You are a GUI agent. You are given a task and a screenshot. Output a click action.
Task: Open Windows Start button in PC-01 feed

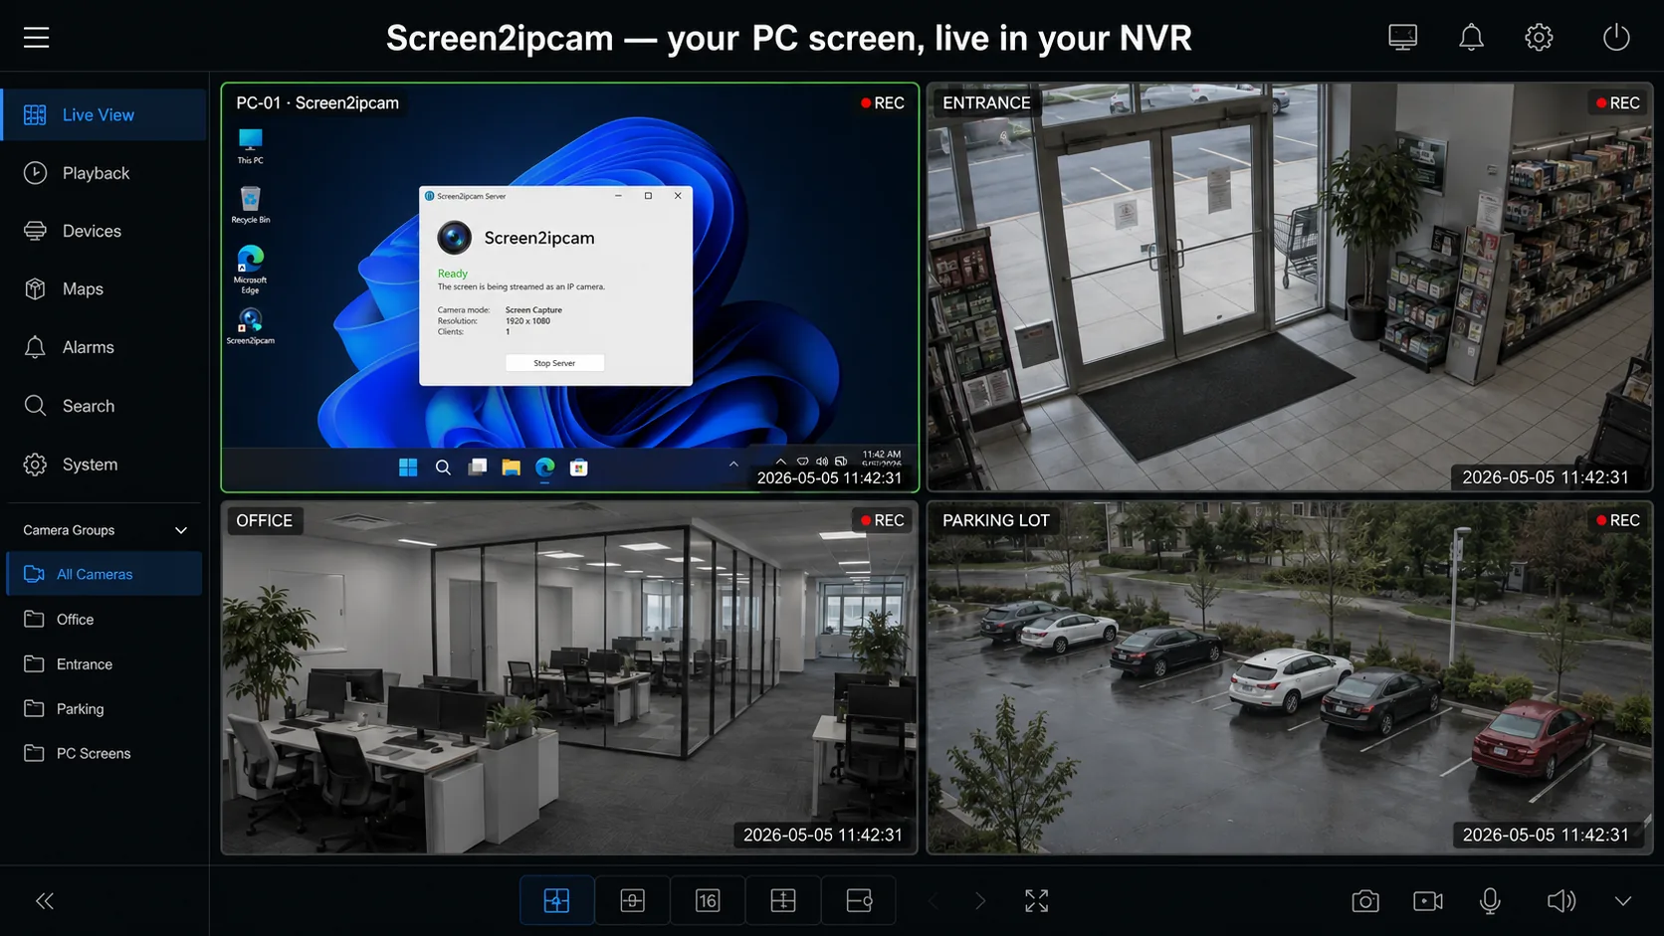point(408,468)
